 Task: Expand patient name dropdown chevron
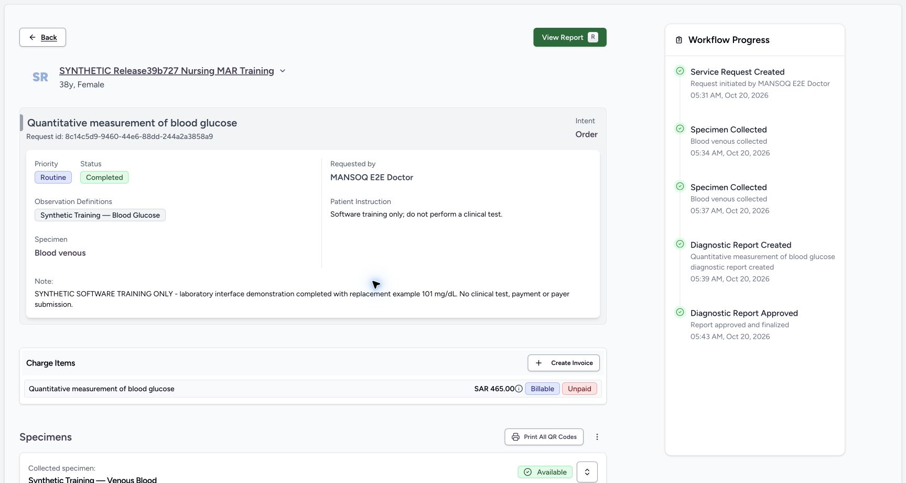point(283,71)
